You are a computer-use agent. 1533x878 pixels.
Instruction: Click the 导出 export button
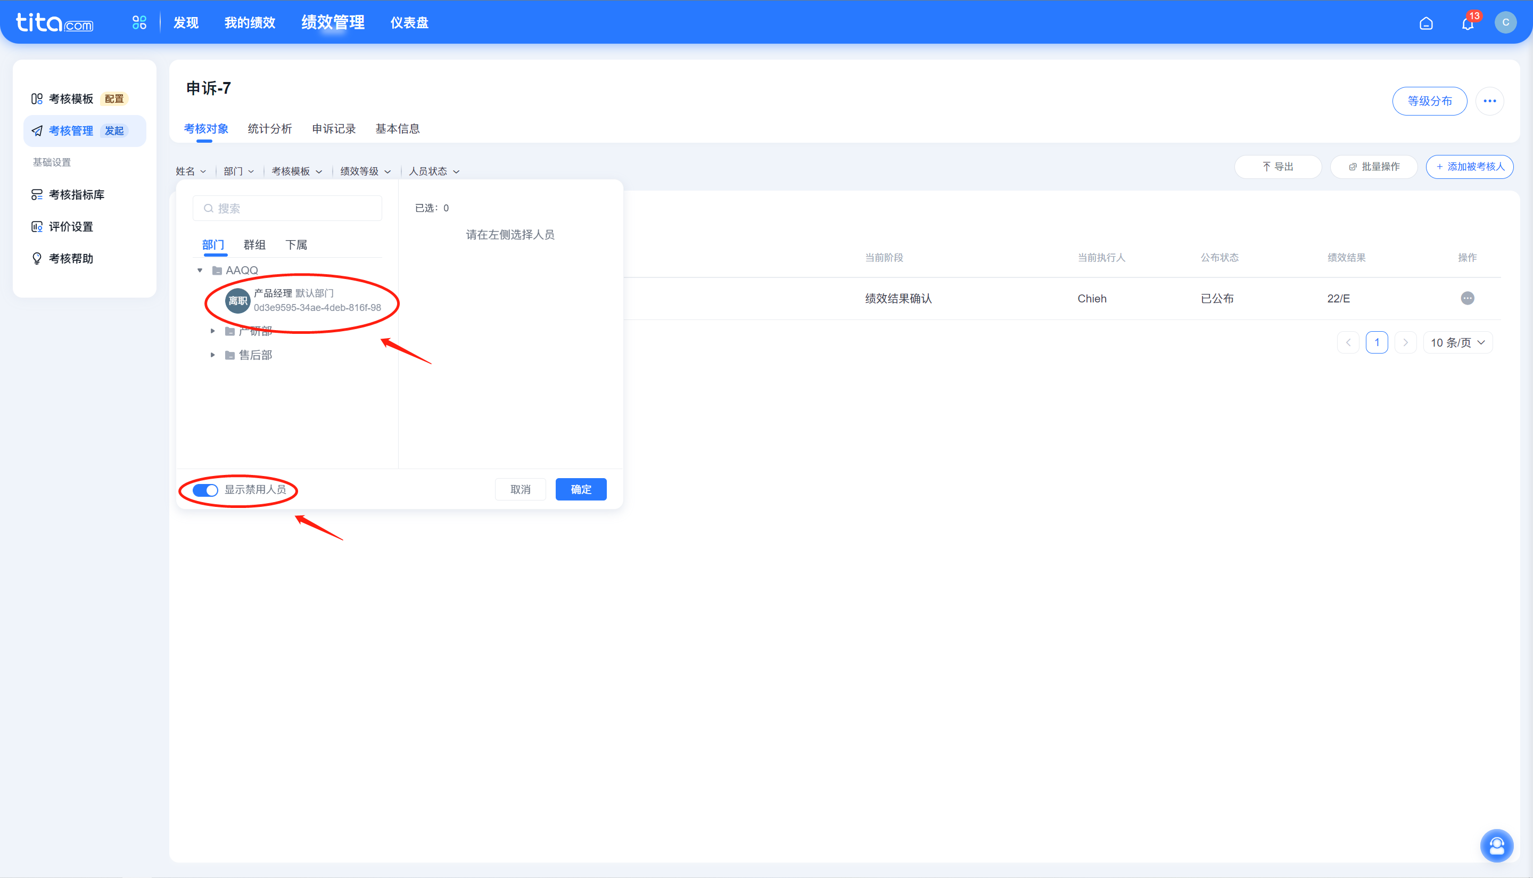(x=1278, y=167)
